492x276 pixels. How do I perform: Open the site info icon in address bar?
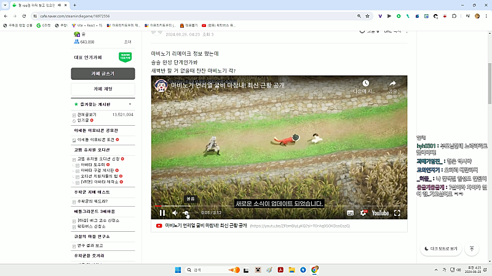tap(35, 16)
